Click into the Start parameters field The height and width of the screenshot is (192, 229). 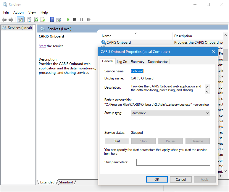pos(173,162)
